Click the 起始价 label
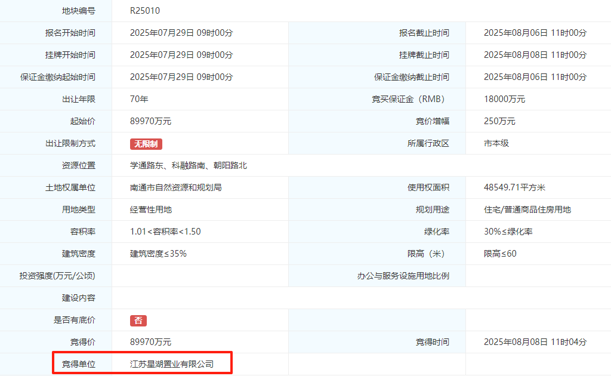 82,121
